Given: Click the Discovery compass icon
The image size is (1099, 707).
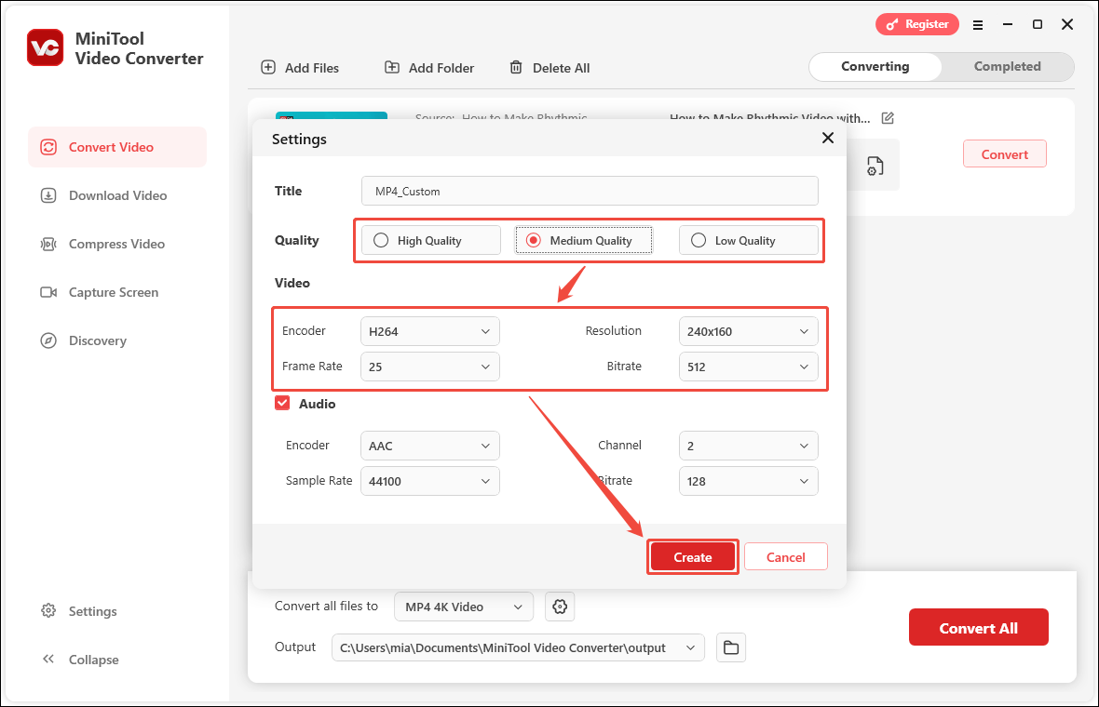Looking at the screenshot, I should [48, 340].
